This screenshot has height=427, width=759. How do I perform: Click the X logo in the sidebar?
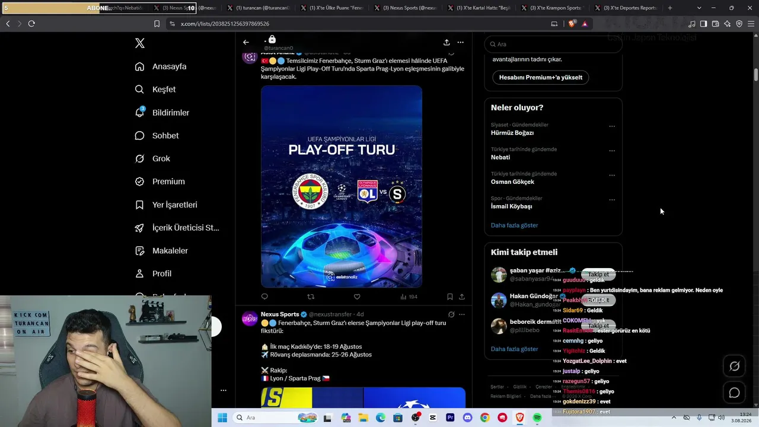pos(140,43)
